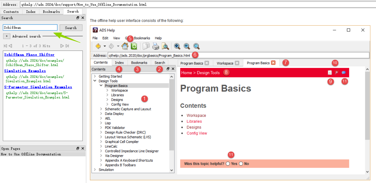Screen dimensions: 376x183
Task: Open the View menu in ADS Help
Action: (x=116, y=38)
